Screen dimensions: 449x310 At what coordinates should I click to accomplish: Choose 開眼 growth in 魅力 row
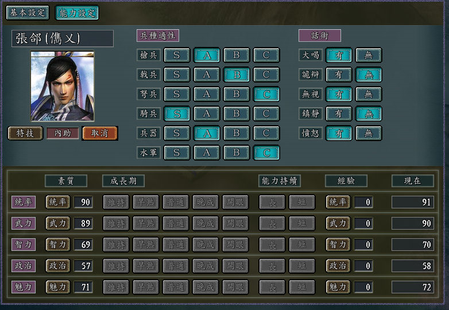(x=235, y=287)
